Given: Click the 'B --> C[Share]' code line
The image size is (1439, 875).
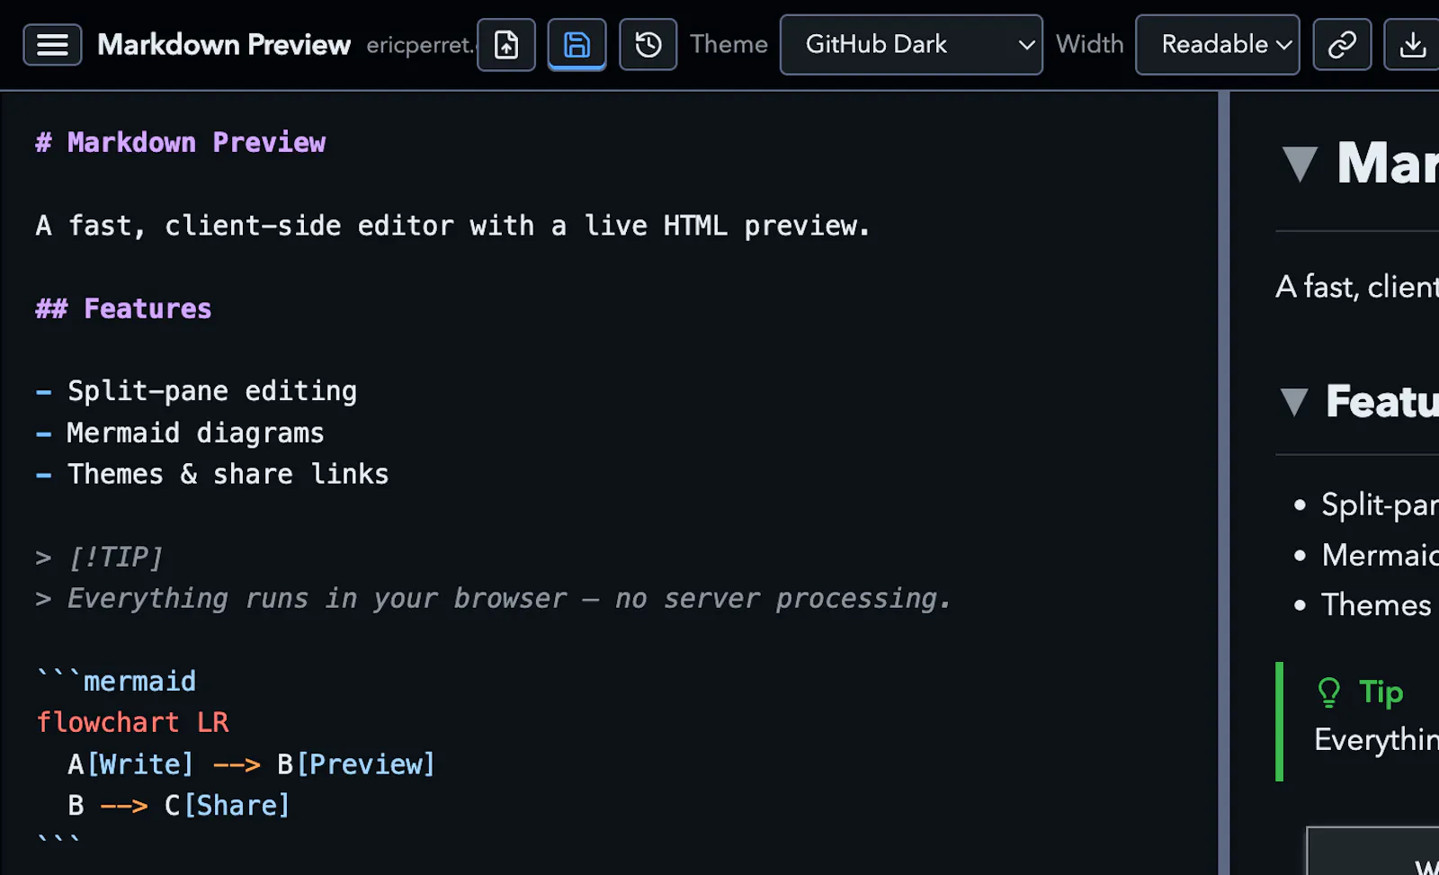Looking at the screenshot, I should click(x=179, y=806).
